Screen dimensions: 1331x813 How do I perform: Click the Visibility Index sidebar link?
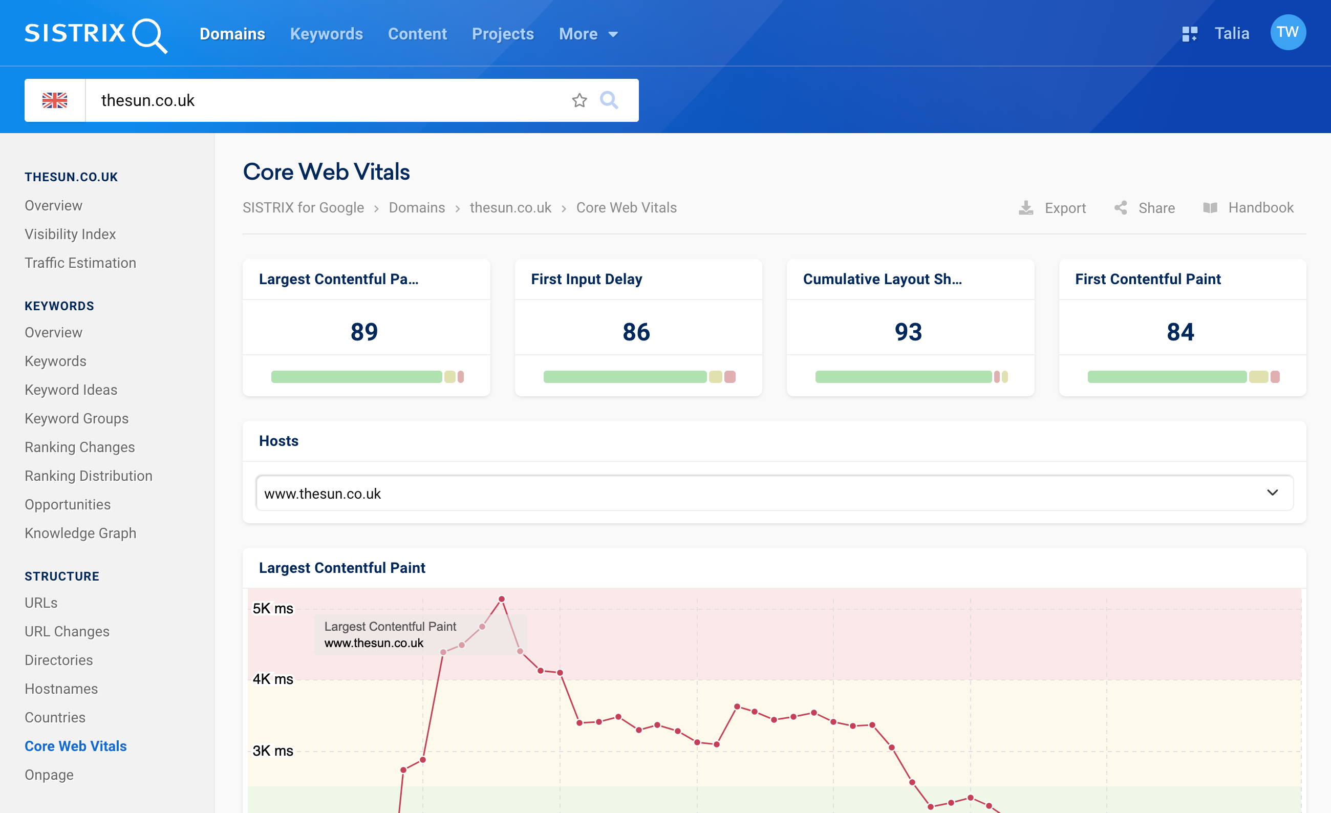coord(70,234)
